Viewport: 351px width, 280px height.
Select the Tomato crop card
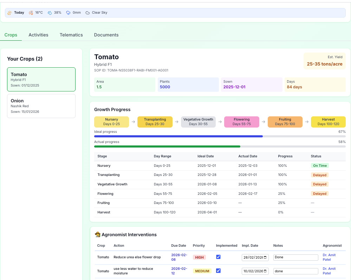pyautogui.click(x=41, y=80)
